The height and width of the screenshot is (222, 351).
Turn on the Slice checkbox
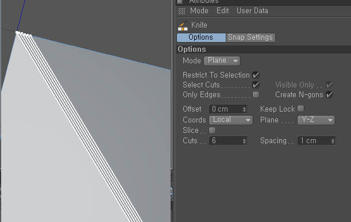(212, 130)
